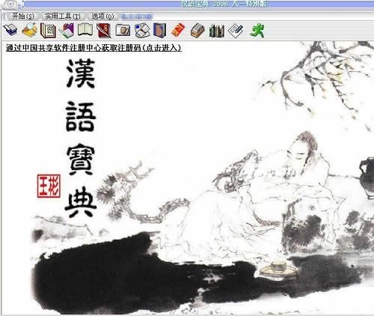
Task: Click the folder with scroll icon
Action: [x=123, y=31]
